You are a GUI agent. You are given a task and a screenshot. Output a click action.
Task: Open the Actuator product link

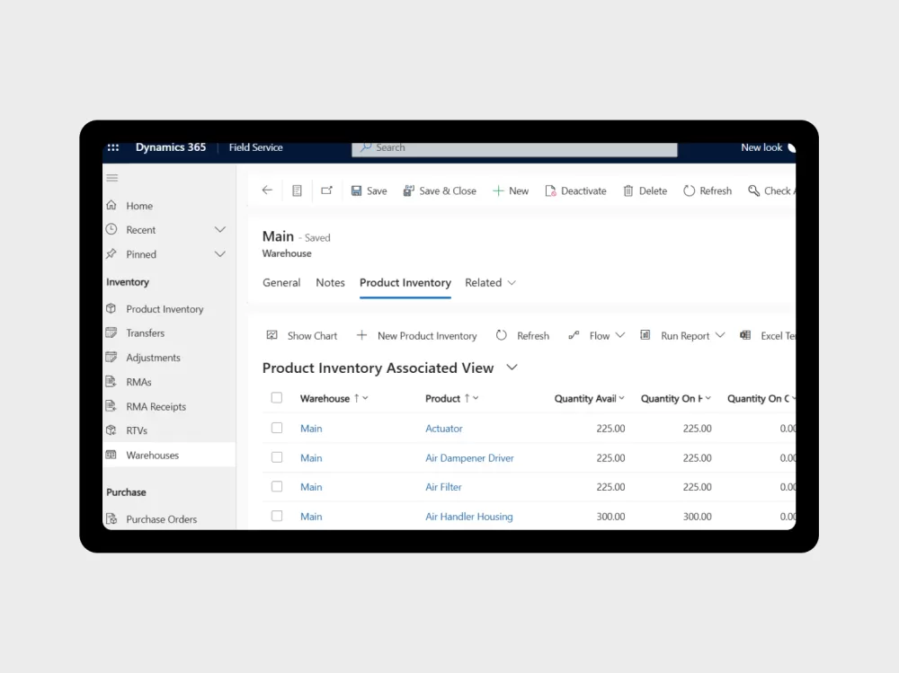(x=444, y=429)
